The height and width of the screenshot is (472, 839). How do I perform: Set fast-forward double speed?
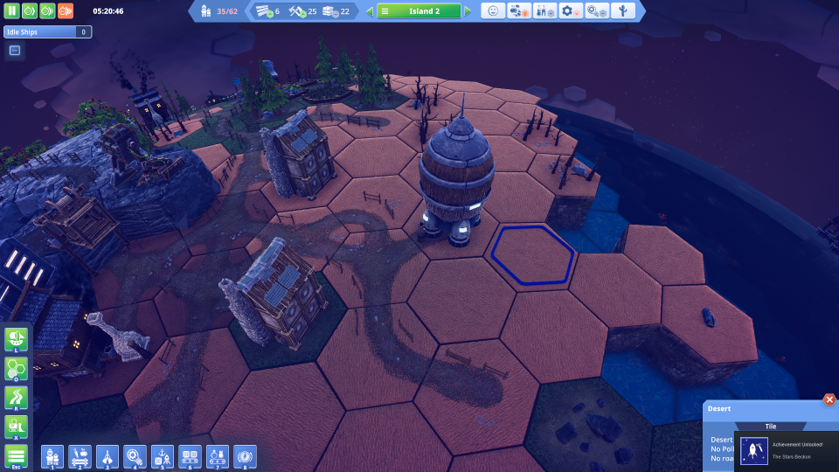tap(47, 10)
